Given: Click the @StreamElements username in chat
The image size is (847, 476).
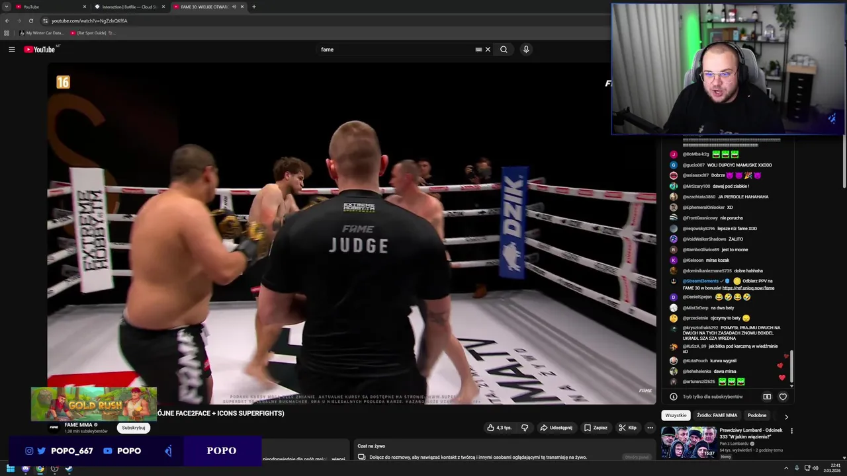Looking at the screenshot, I should click(x=701, y=281).
